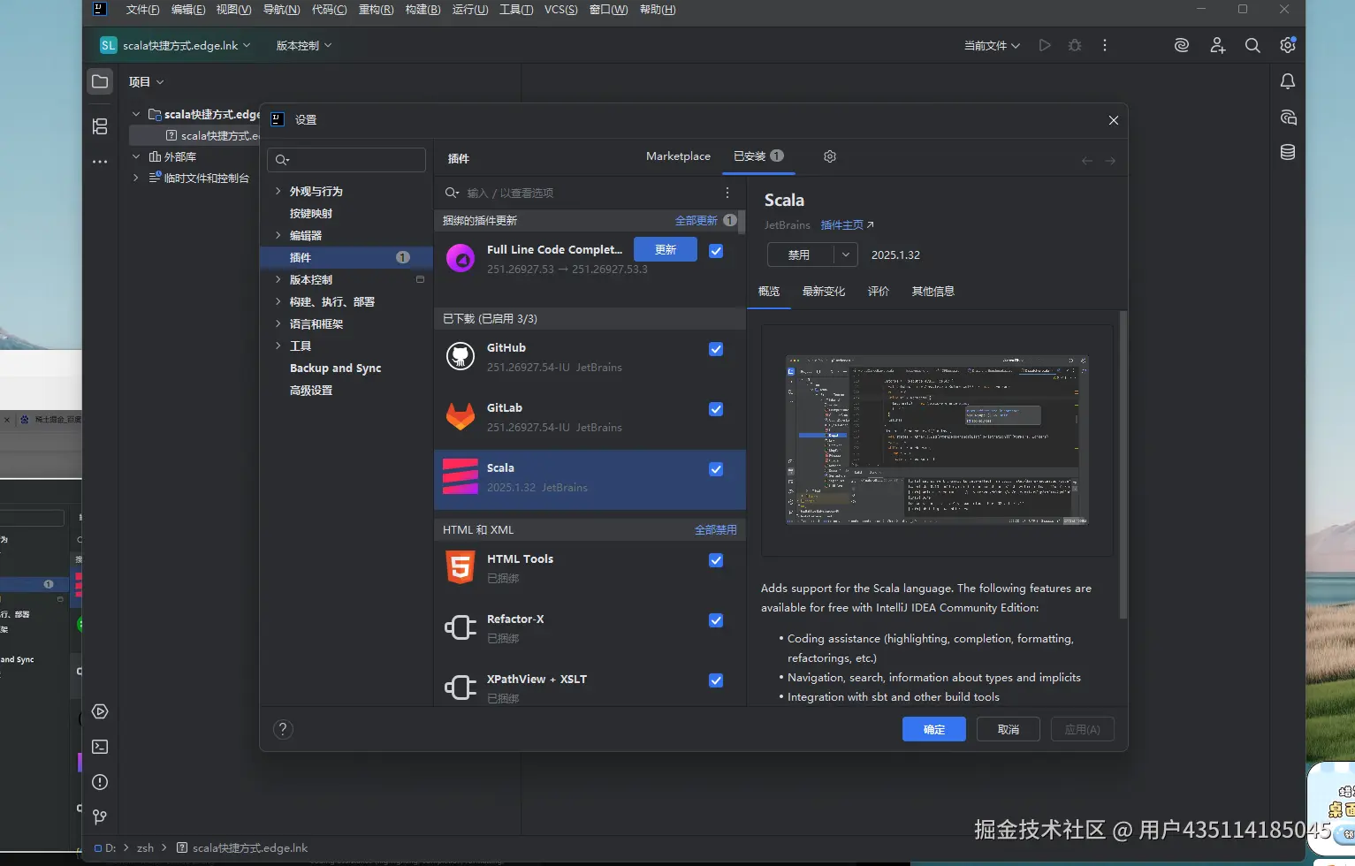Expand 外观与行为 settings category

pyautogui.click(x=278, y=191)
